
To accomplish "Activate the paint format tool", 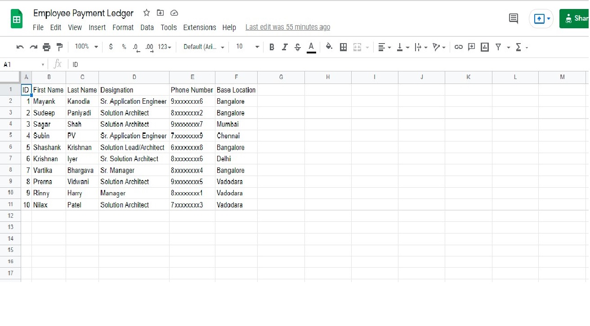I will tap(59, 47).
